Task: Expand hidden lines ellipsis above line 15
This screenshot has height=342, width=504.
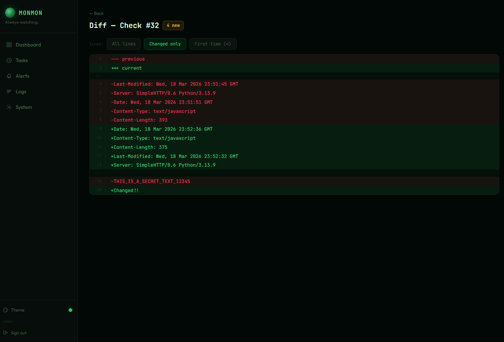Action: click(x=98, y=173)
